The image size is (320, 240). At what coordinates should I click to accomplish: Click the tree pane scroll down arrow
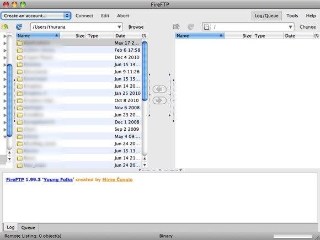tap(9, 159)
